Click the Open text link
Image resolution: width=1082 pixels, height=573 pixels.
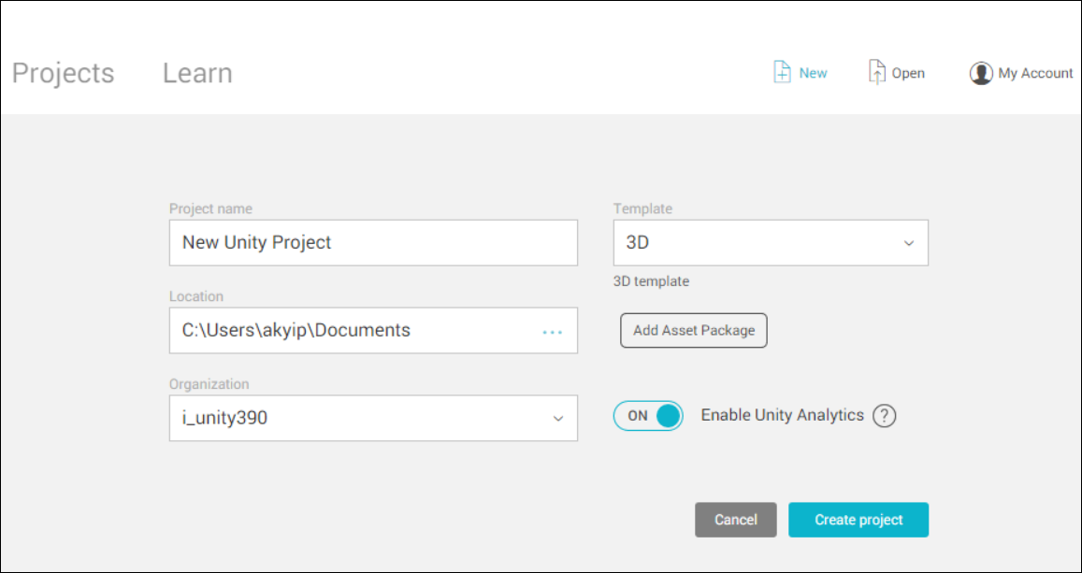tap(908, 73)
